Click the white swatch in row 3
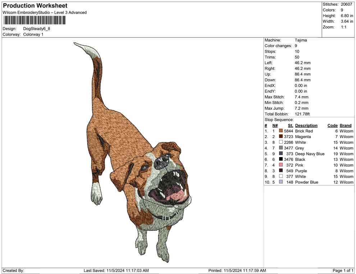 pyautogui.click(x=281, y=142)
